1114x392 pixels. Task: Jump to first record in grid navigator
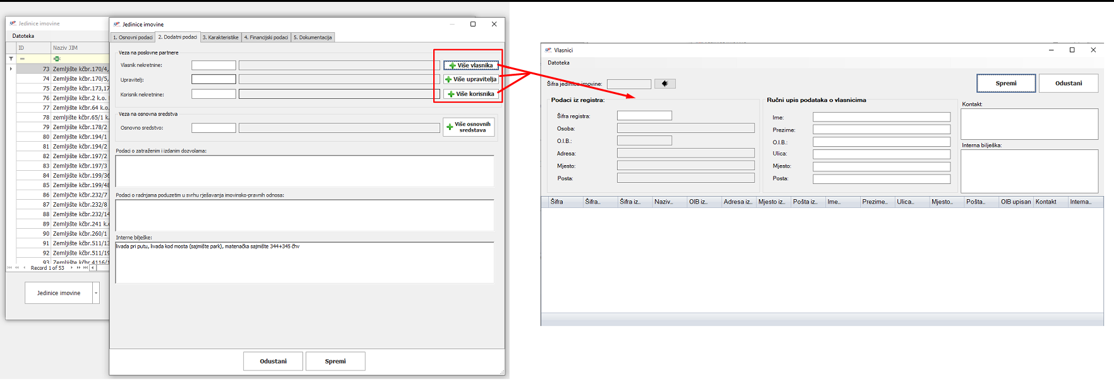(x=9, y=268)
